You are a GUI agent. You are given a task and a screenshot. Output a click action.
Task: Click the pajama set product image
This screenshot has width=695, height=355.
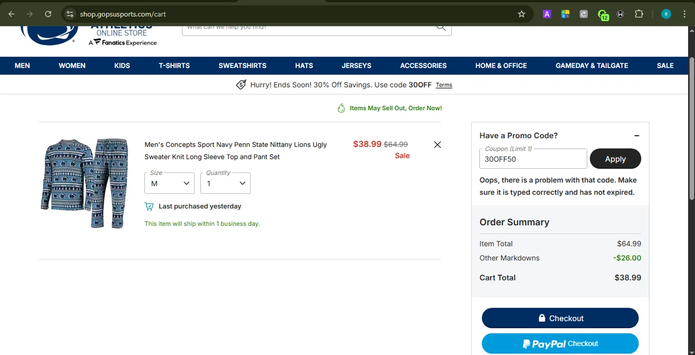click(84, 183)
